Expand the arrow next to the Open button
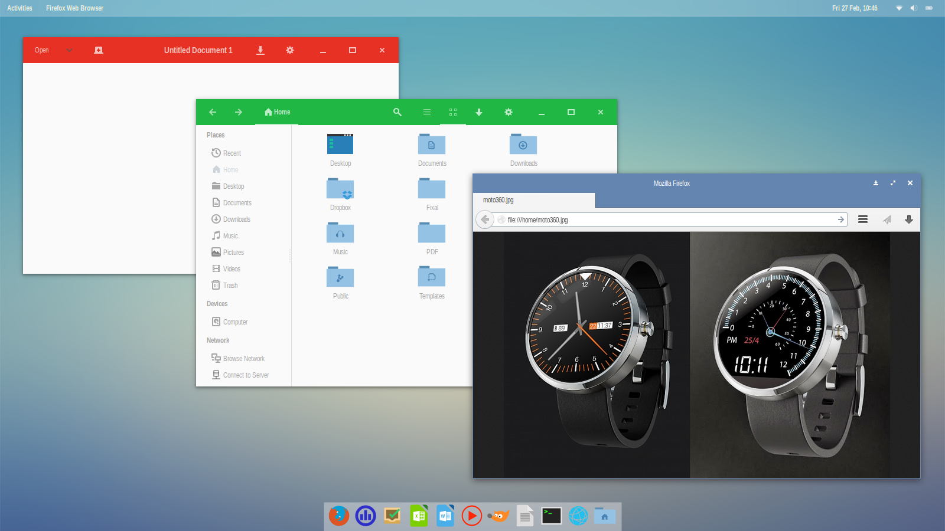The image size is (945, 531). click(70, 50)
